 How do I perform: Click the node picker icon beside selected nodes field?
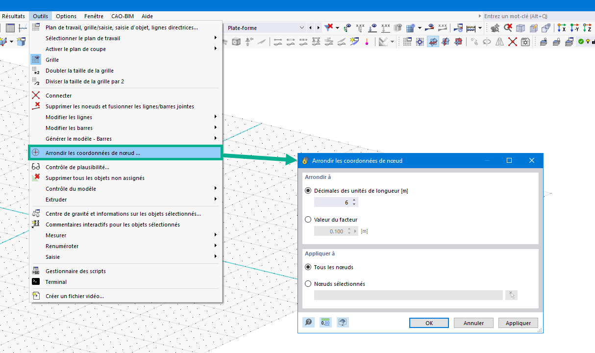pos(512,295)
